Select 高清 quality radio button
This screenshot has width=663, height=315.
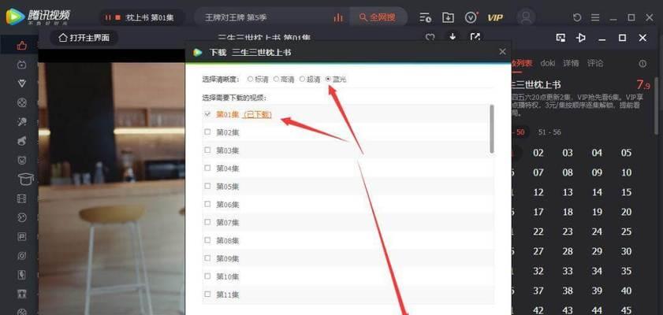pos(276,79)
